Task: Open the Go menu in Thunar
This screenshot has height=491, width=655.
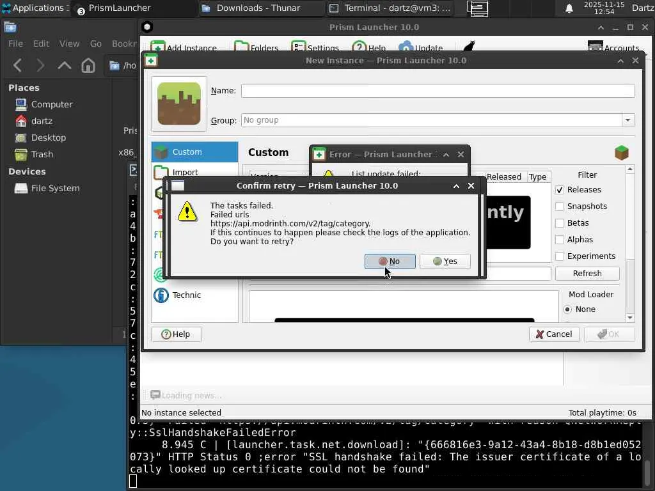Action: coord(96,44)
